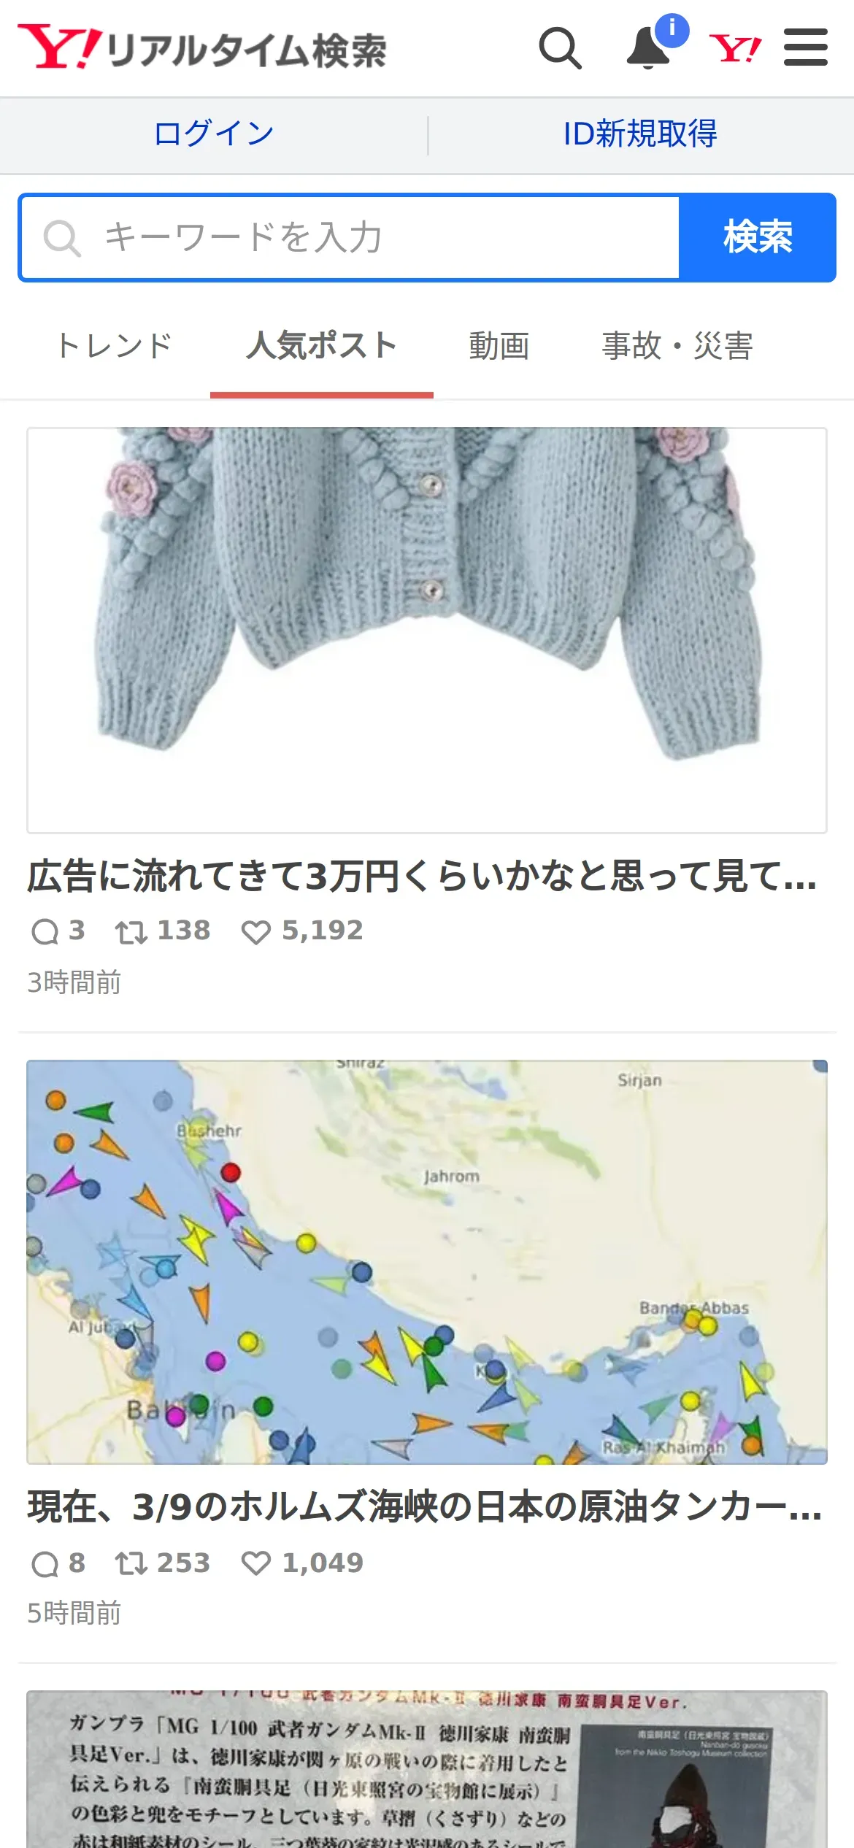
Task: Open the hamburger menu icon
Action: pyautogui.click(x=806, y=48)
